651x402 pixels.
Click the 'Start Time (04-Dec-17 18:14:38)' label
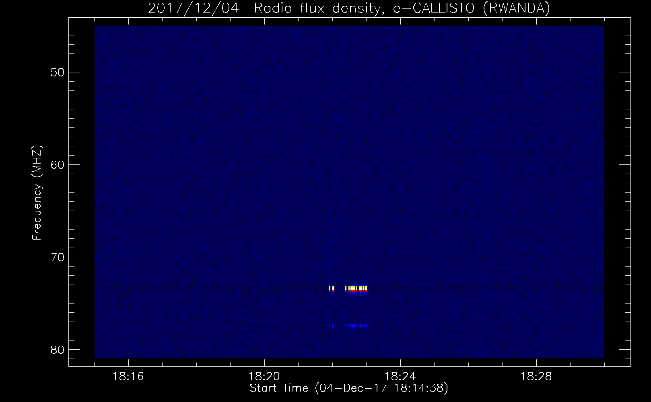pyautogui.click(x=349, y=388)
